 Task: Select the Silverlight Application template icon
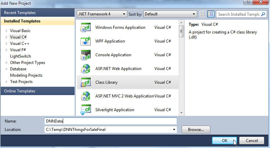(86, 110)
